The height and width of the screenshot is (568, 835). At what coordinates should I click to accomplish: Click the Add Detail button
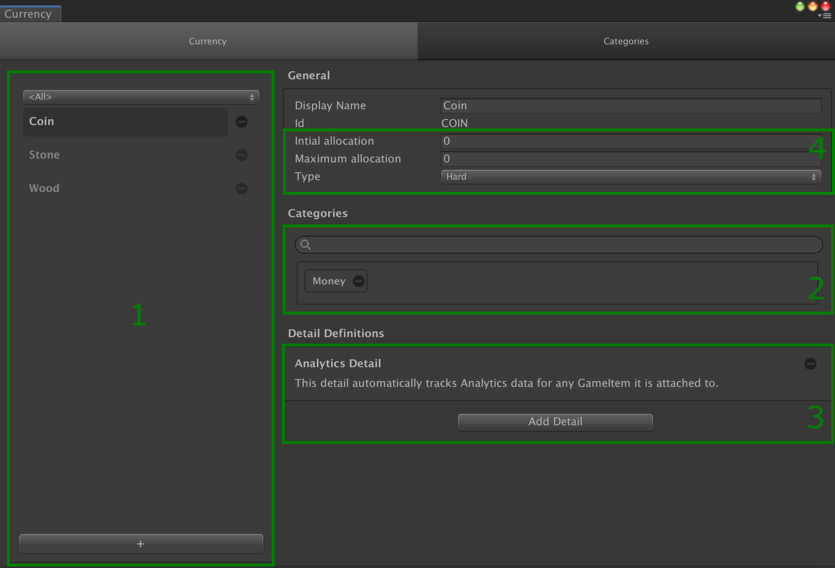[556, 422]
